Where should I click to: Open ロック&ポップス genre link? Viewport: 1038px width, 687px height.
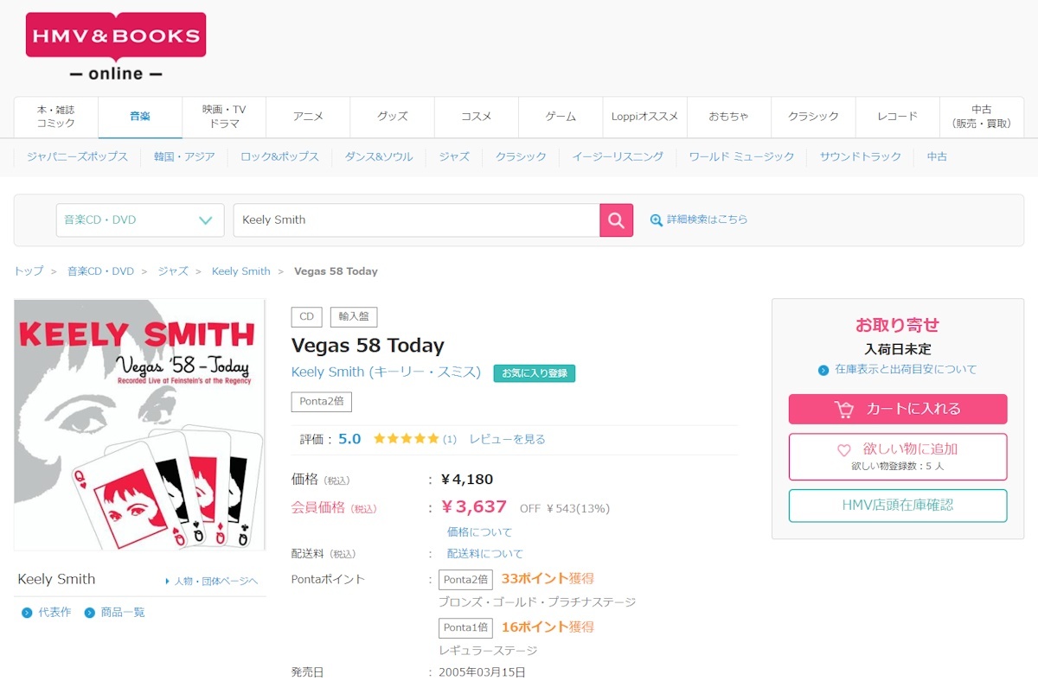(x=279, y=156)
